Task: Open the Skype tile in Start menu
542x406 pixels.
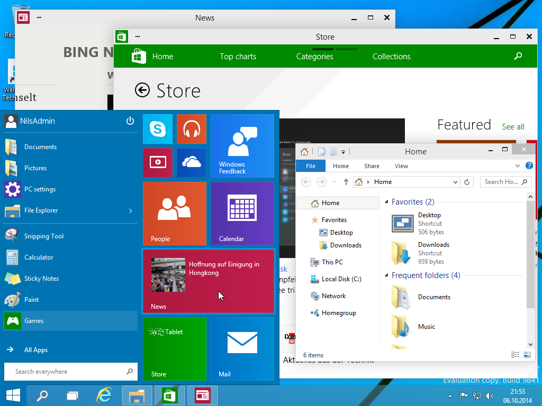Action: point(158,129)
